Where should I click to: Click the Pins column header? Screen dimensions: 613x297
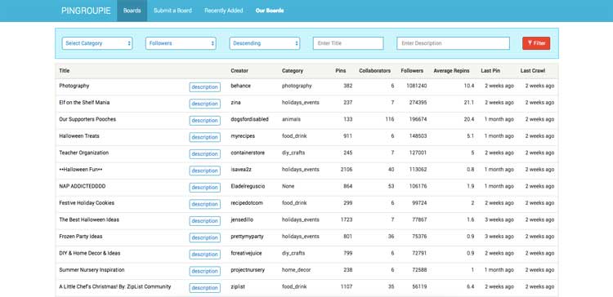pyautogui.click(x=341, y=71)
